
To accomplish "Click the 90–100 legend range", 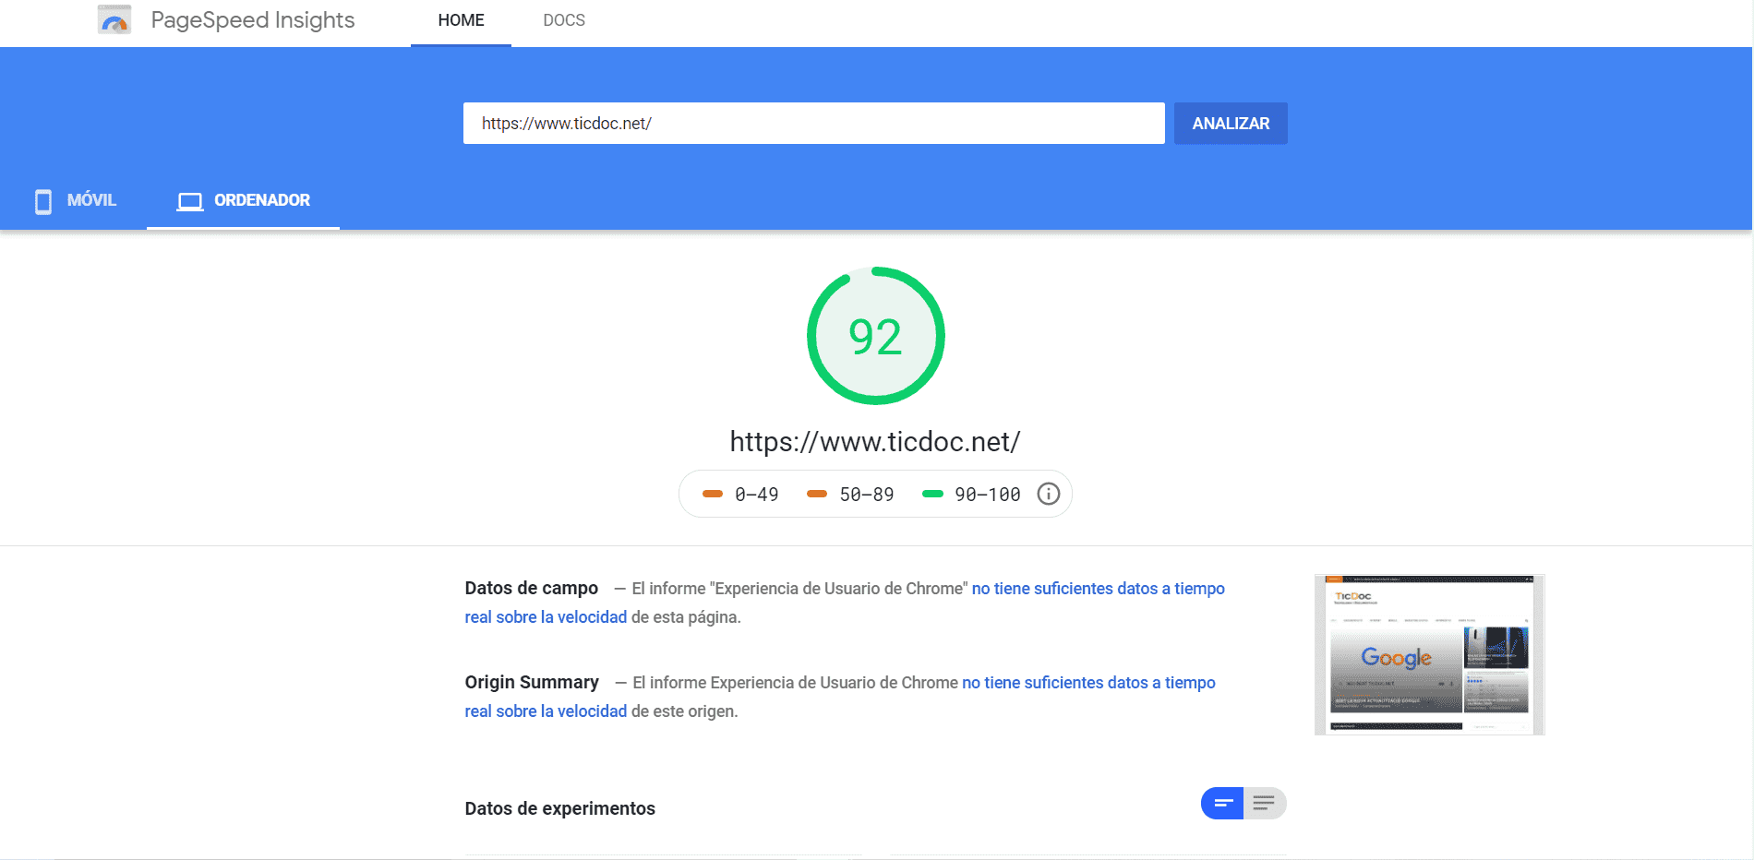I will click(x=987, y=495).
